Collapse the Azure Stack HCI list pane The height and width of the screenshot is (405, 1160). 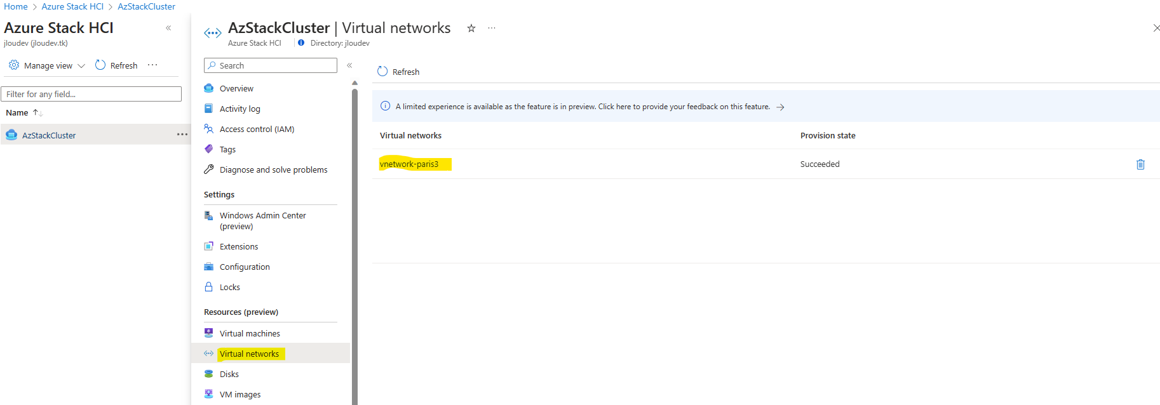(x=168, y=28)
